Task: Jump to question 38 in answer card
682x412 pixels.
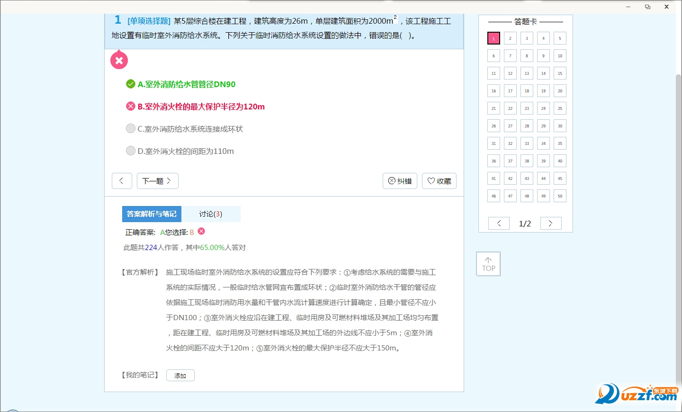Action: pos(527,161)
